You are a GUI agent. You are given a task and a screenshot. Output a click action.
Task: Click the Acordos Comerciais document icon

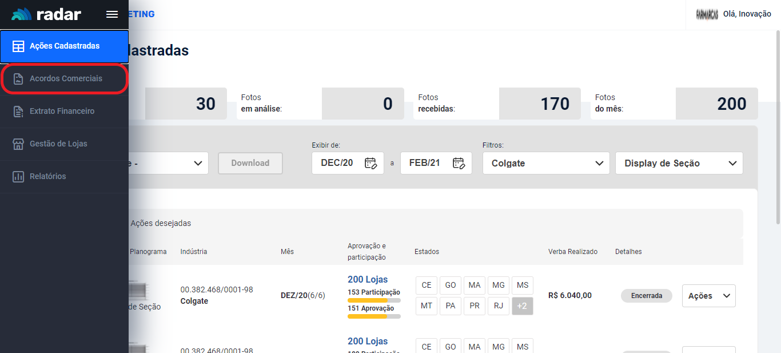(x=18, y=79)
